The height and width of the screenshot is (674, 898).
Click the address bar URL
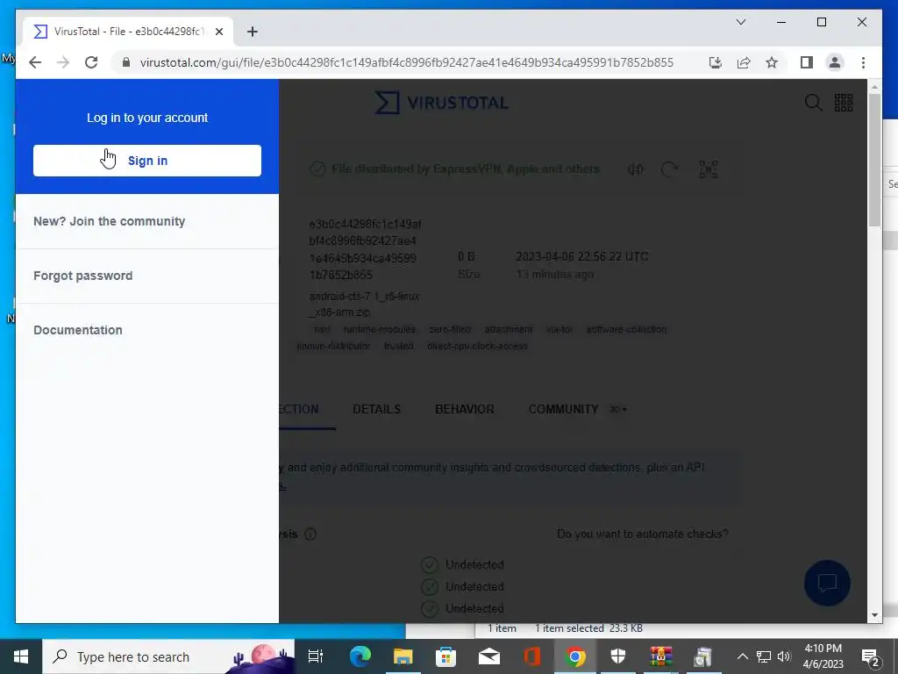[407, 62]
